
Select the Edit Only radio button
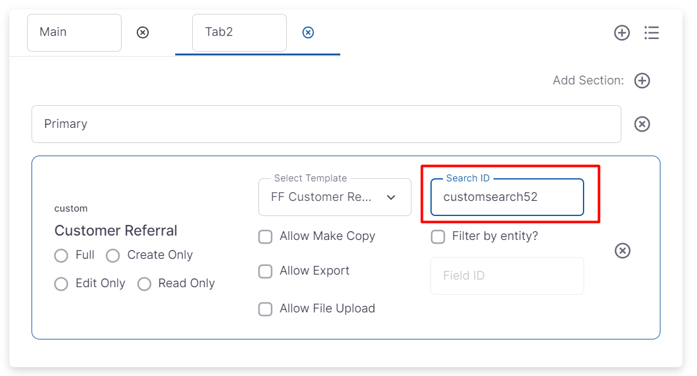tap(61, 284)
